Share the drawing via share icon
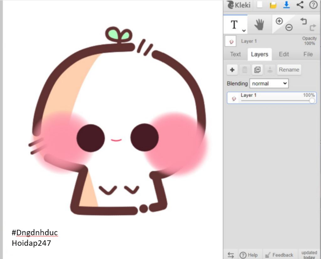321x259 pixels. coord(300,5)
